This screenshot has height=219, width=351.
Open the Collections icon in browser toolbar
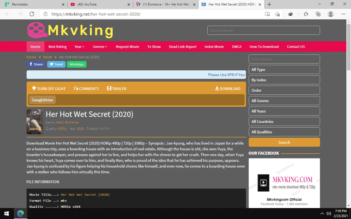click(318, 14)
